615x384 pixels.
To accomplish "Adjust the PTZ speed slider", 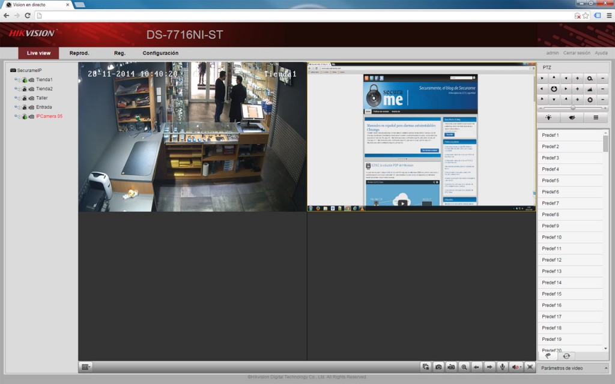I will (572, 107).
